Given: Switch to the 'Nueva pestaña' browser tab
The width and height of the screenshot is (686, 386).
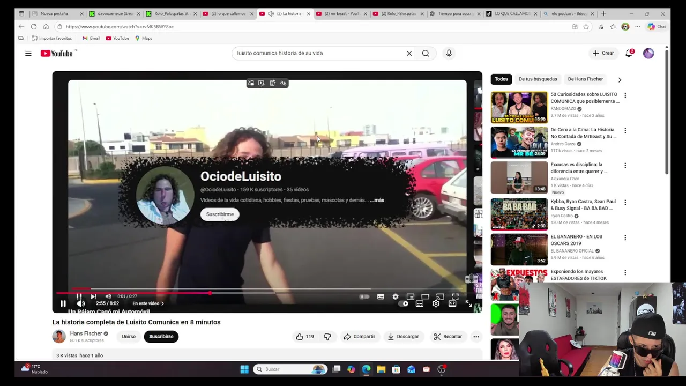Looking at the screenshot, I should [x=58, y=13].
